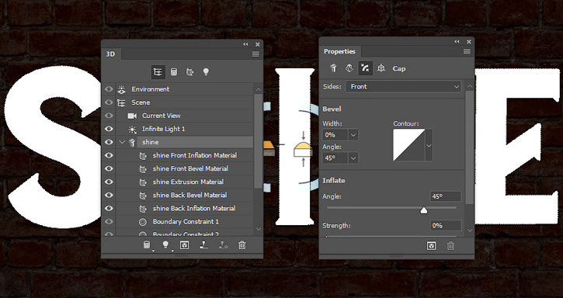Screen dimensions: 563x298
Task: Click the Inflate Angle value field
Action: [446, 196]
